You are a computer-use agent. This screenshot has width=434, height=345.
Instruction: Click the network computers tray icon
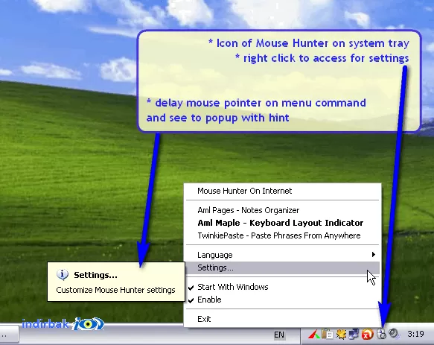(354, 334)
